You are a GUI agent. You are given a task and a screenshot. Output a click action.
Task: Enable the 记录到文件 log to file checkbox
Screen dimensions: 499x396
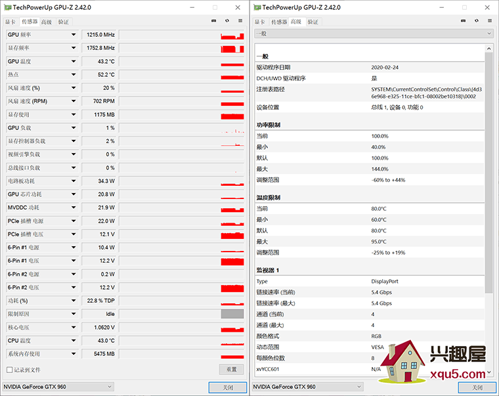(x=10, y=370)
